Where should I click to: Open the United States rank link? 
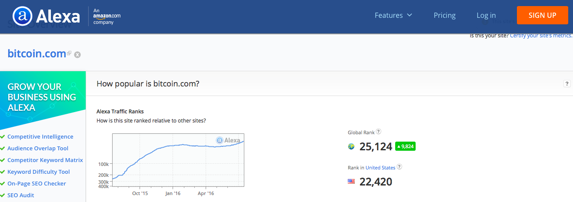point(380,167)
